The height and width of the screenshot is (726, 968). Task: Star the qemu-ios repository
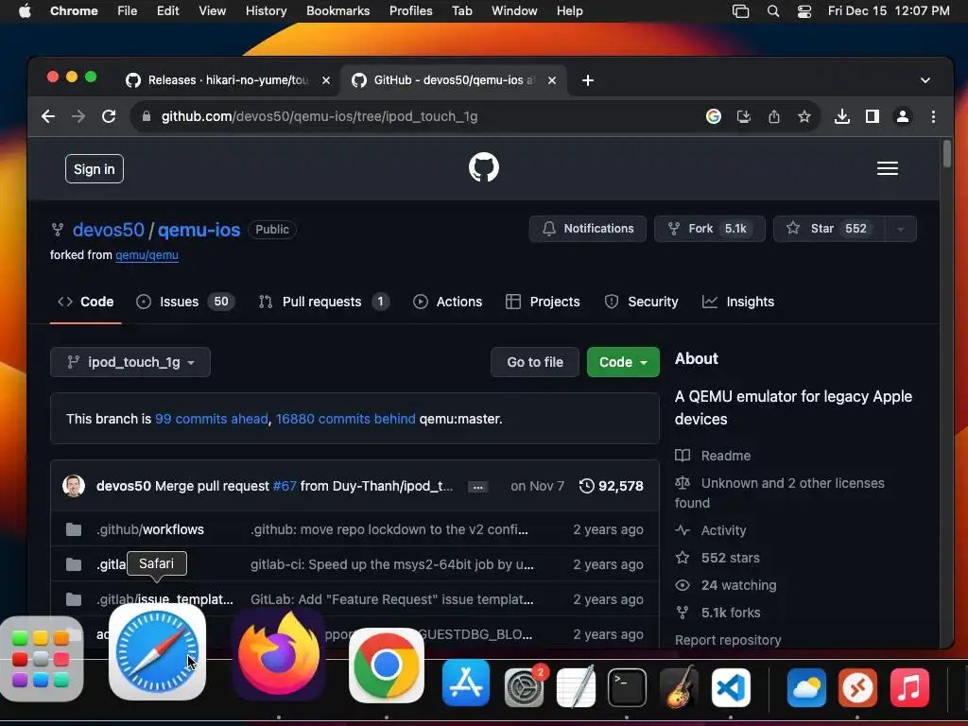829,229
